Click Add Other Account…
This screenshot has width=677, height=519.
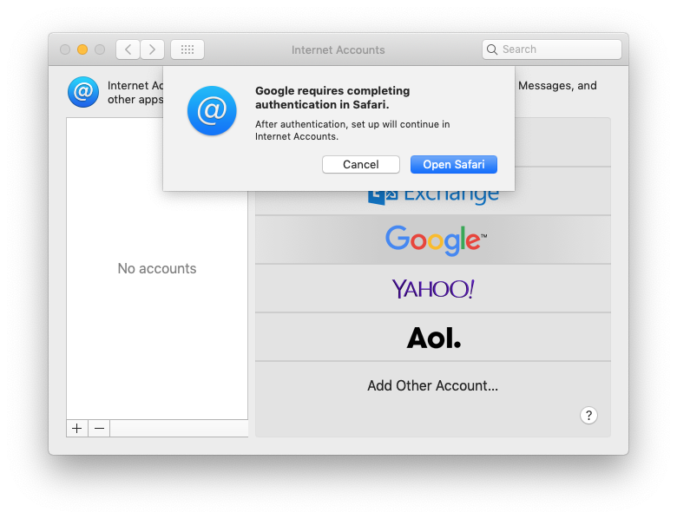coord(432,385)
